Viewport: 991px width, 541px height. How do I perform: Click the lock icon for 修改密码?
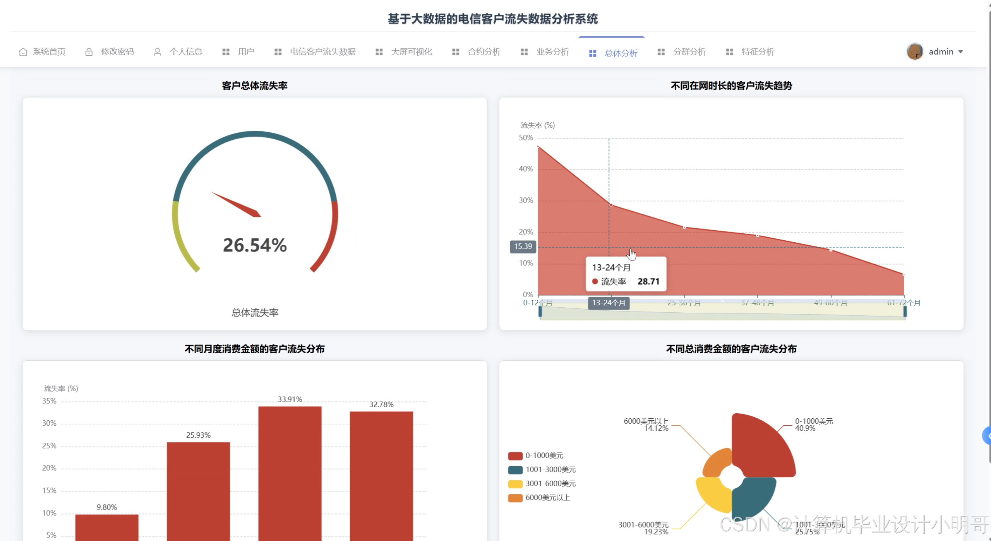pos(89,52)
